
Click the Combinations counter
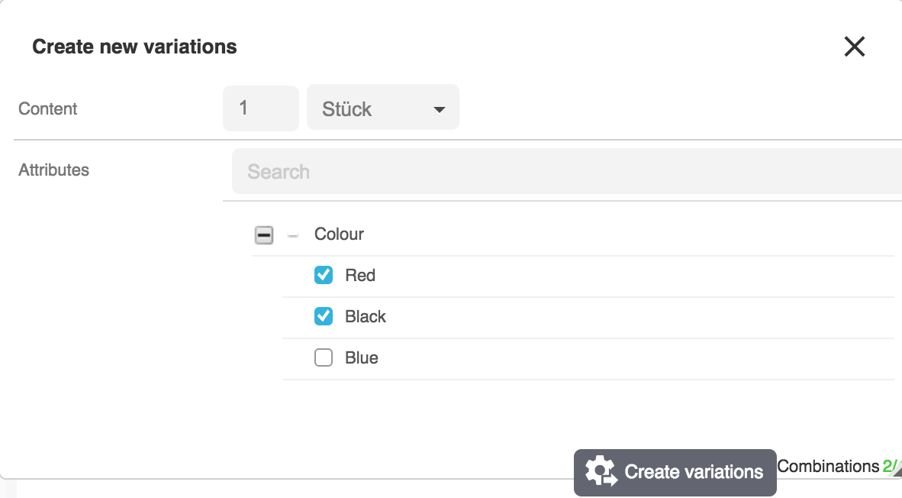tap(837, 466)
